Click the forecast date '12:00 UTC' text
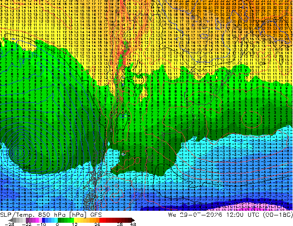Screen dimensions: 293x226 (x=244, y=214)
